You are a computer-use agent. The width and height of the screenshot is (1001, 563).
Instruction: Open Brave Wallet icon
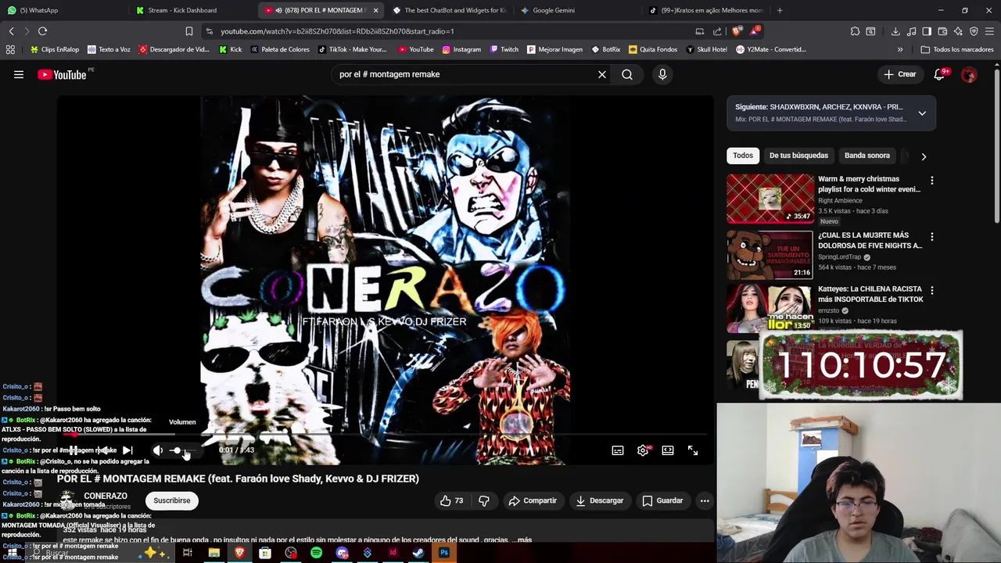(942, 31)
